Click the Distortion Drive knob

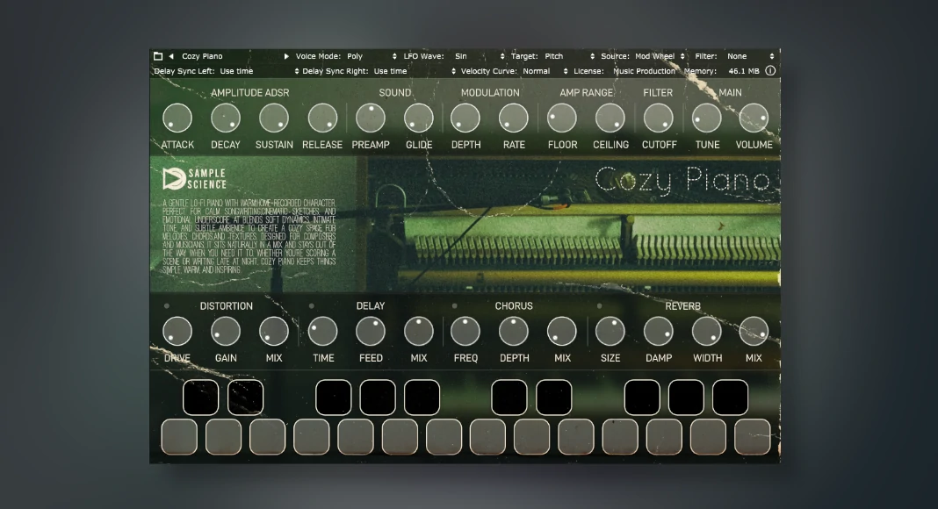(x=177, y=331)
